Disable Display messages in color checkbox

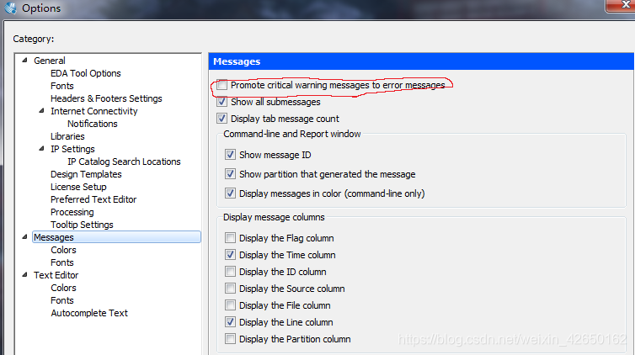coord(231,193)
